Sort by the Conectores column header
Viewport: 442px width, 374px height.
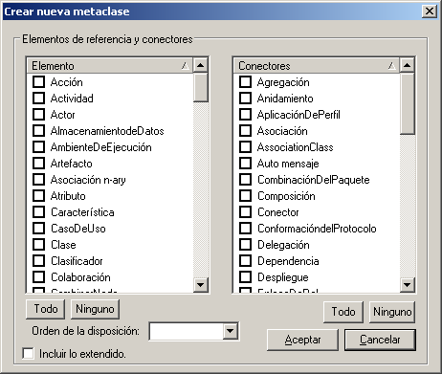[x=316, y=66]
